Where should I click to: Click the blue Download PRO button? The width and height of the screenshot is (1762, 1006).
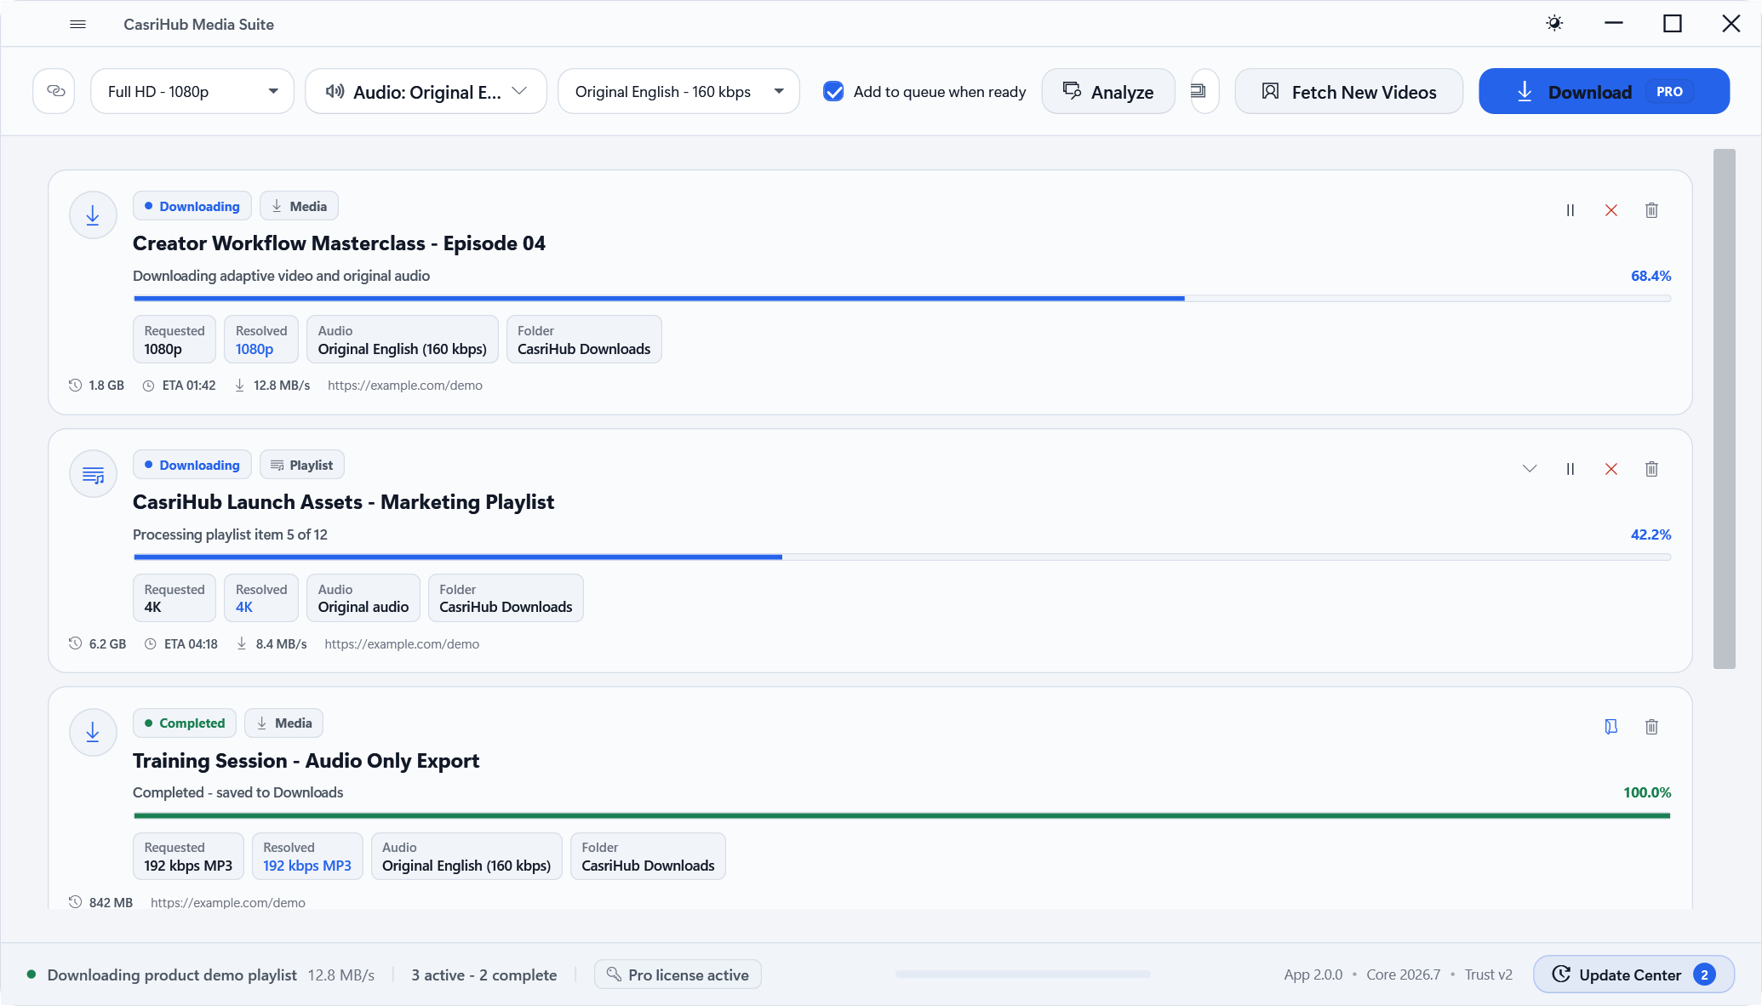point(1604,91)
